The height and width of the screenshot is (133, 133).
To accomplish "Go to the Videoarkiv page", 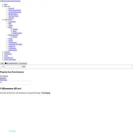I will [8, 54].
